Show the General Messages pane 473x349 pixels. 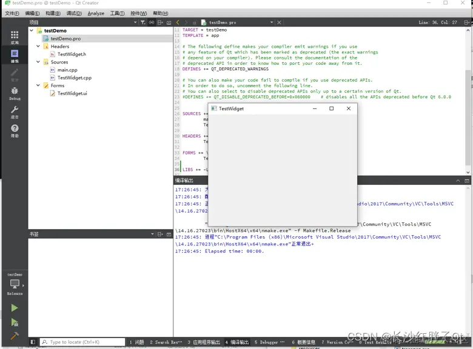pyautogui.click(x=303, y=342)
